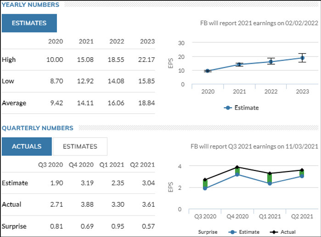Click the Q1 2021 blue estimate point

(270, 183)
